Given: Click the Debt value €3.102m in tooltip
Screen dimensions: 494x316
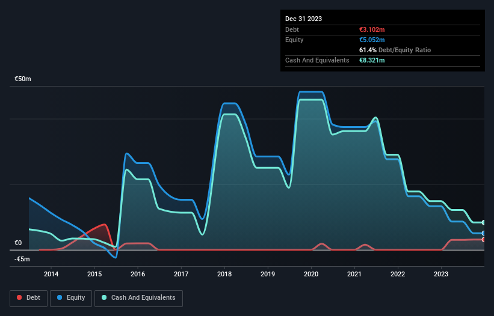Looking at the screenshot, I should tap(372, 29).
